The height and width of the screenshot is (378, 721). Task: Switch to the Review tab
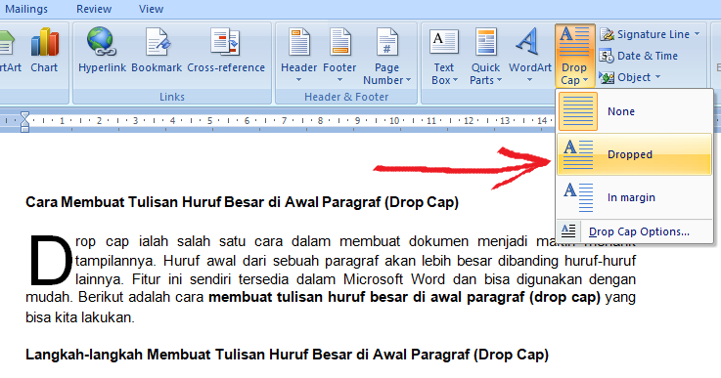pos(94,9)
